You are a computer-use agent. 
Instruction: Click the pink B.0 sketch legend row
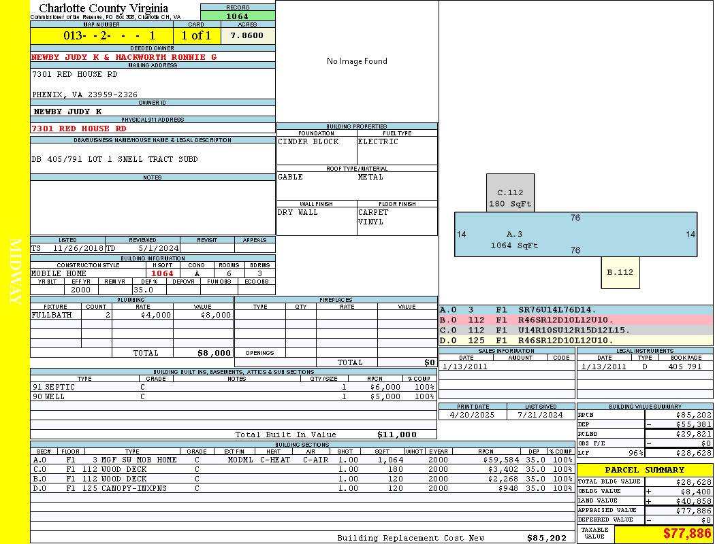tap(575, 320)
